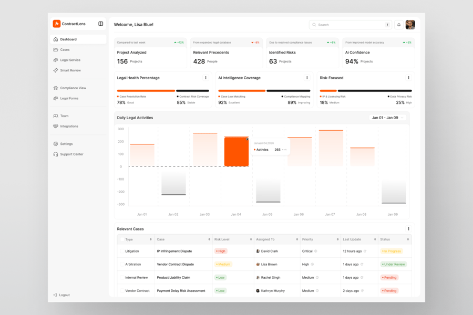Open the user profile avatar
The height and width of the screenshot is (315, 473).
tap(410, 25)
